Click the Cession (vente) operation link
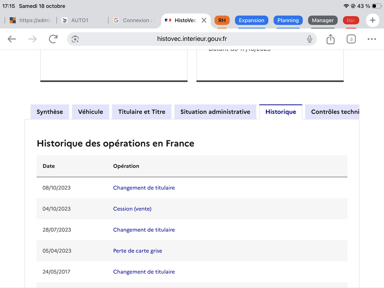 click(x=132, y=209)
